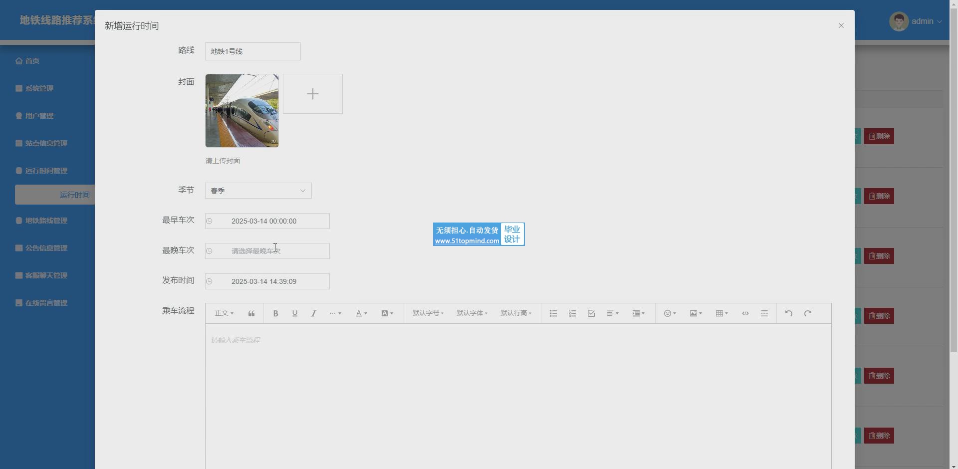Open the 默认字体 font family dropdown
958x469 pixels.
(x=472, y=313)
